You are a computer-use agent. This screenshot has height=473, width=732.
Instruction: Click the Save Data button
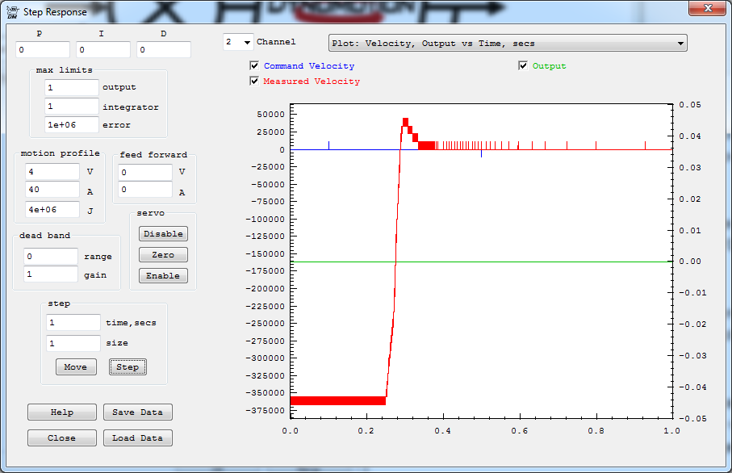coord(137,412)
